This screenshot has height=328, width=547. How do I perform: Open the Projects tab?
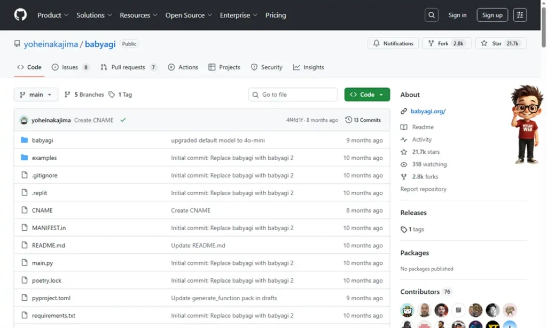[x=224, y=67]
